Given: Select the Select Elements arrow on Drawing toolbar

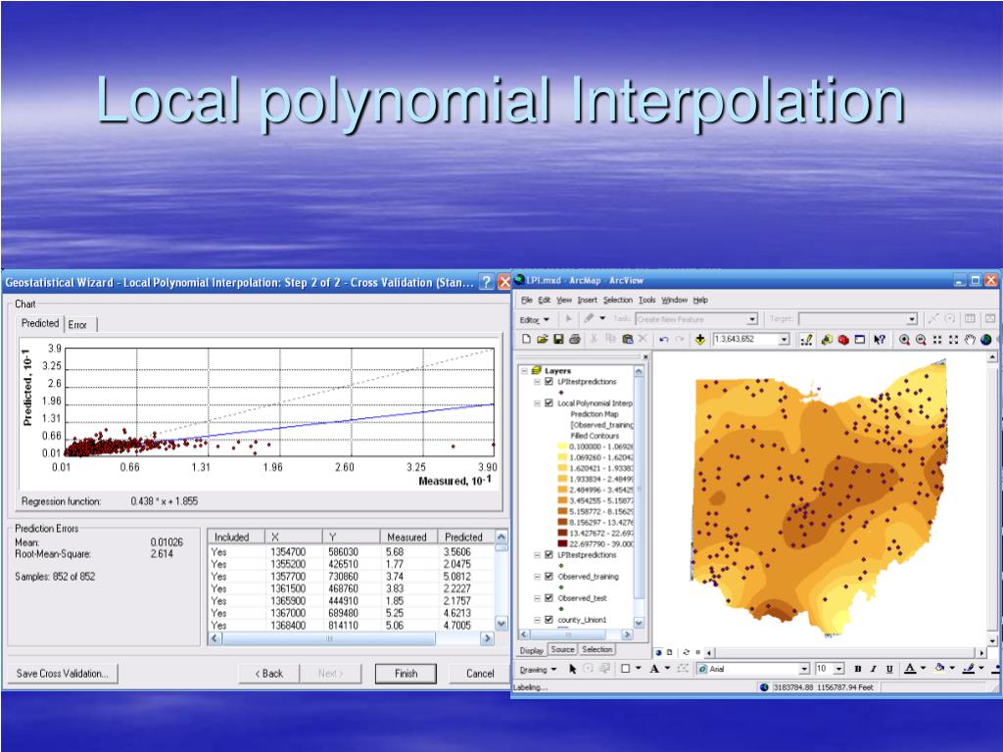Looking at the screenshot, I should pyautogui.click(x=572, y=669).
